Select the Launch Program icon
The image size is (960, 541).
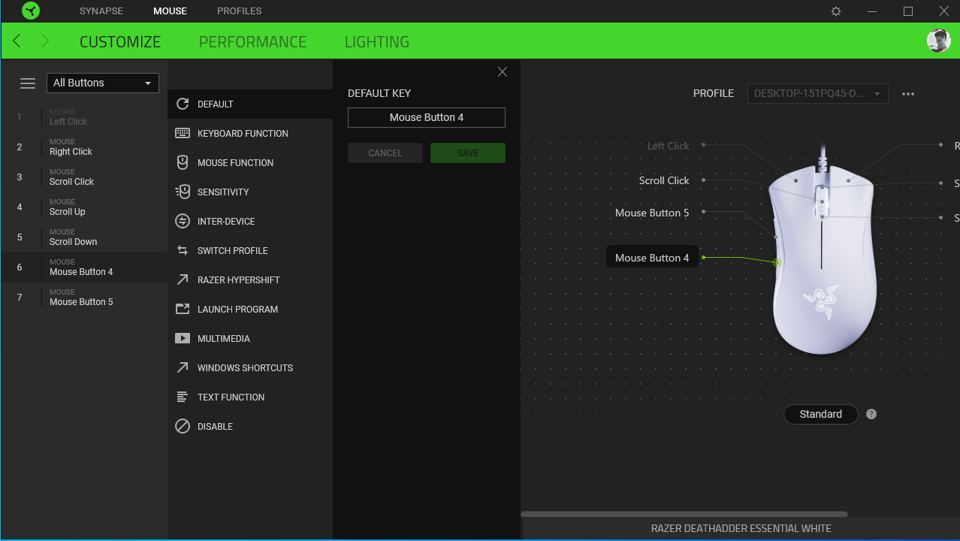182,309
